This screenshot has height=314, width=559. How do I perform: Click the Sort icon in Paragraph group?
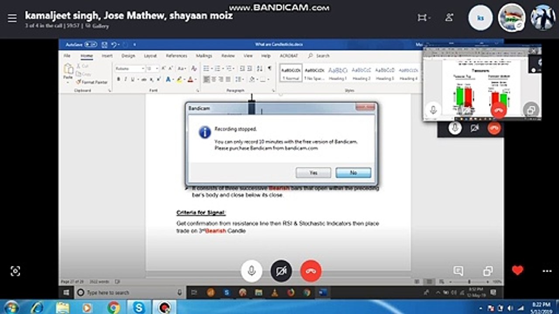[x=260, y=68]
